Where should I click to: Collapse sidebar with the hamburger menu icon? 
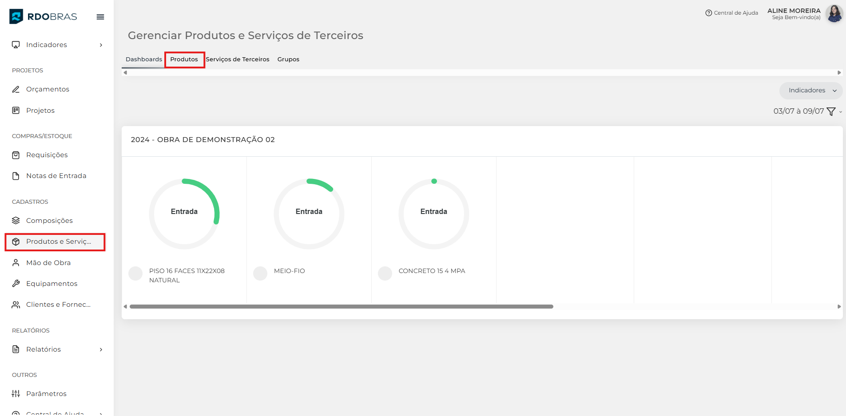(100, 17)
